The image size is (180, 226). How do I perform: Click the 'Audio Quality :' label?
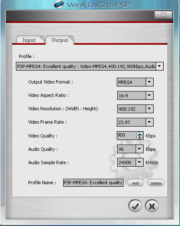pos(43,149)
